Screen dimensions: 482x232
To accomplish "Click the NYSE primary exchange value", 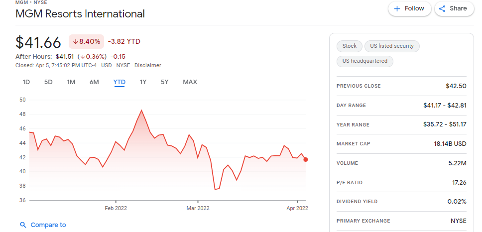I will pyautogui.click(x=458, y=221).
